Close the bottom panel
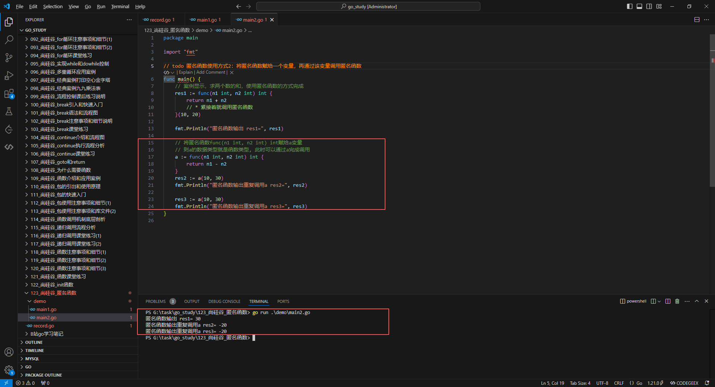 pyautogui.click(x=706, y=301)
